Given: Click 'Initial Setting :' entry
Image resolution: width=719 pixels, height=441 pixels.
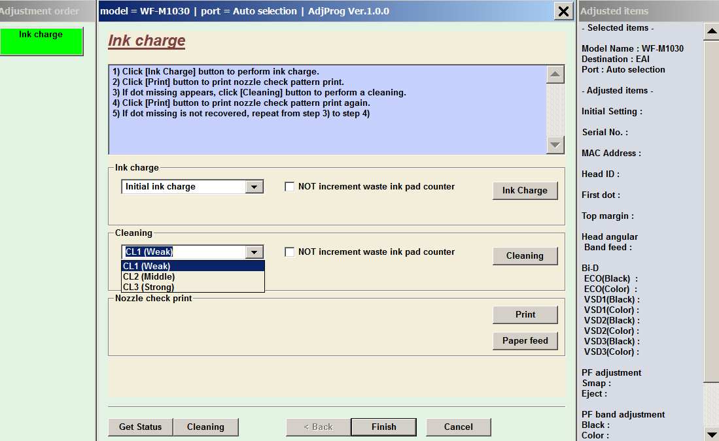Looking at the screenshot, I should (x=612, y=111).
